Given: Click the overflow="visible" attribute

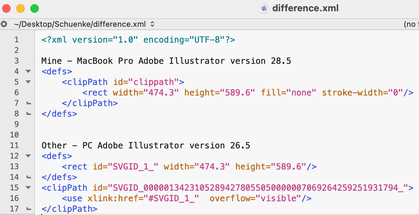Looking at the screenshot, I should click(x=255, y=198).
